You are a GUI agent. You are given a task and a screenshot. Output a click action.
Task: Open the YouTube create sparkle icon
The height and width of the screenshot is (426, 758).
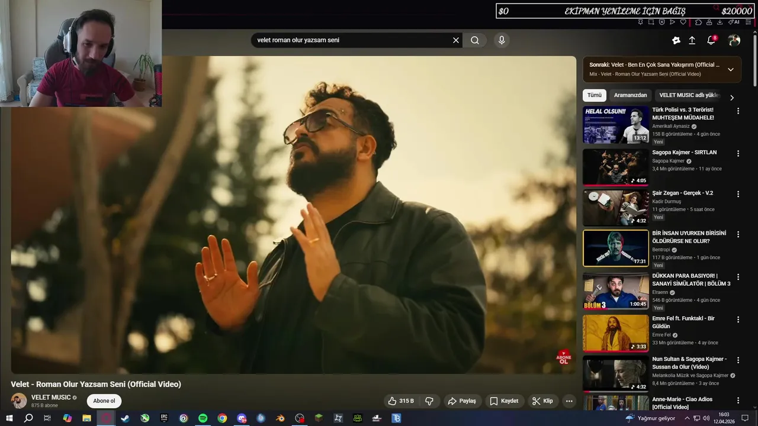click(x=676, y=40)
